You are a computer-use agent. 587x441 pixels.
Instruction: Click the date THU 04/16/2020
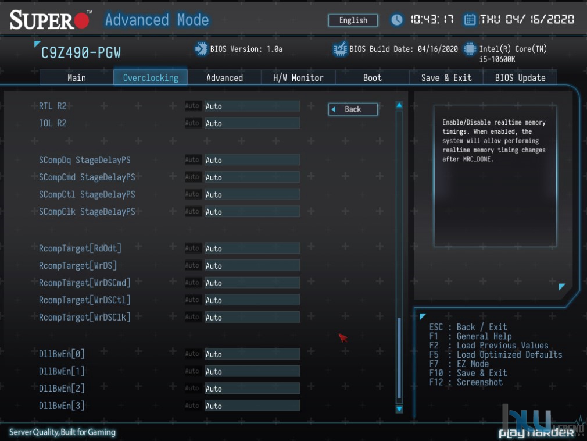coord(527,19)
